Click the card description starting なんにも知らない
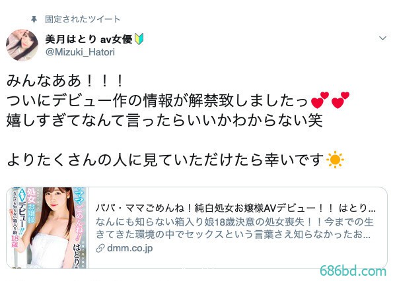The height and width of the screenshot is (281, 393). coord(234,228)
